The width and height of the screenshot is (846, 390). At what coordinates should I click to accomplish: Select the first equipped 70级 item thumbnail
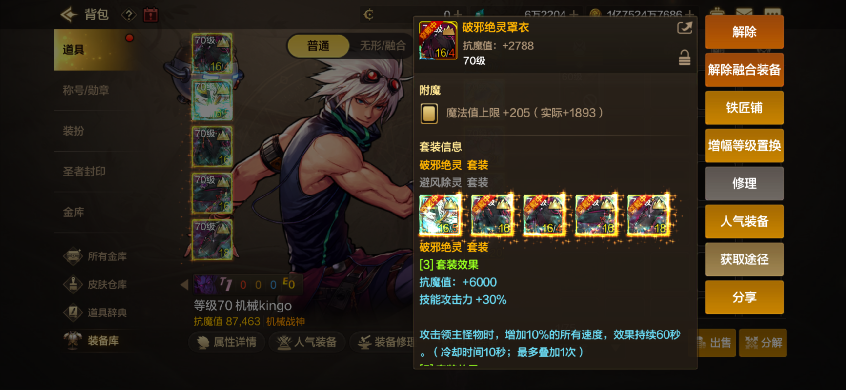[x=212, y=53]
